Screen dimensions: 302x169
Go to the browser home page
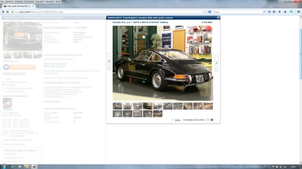point(285,12)
